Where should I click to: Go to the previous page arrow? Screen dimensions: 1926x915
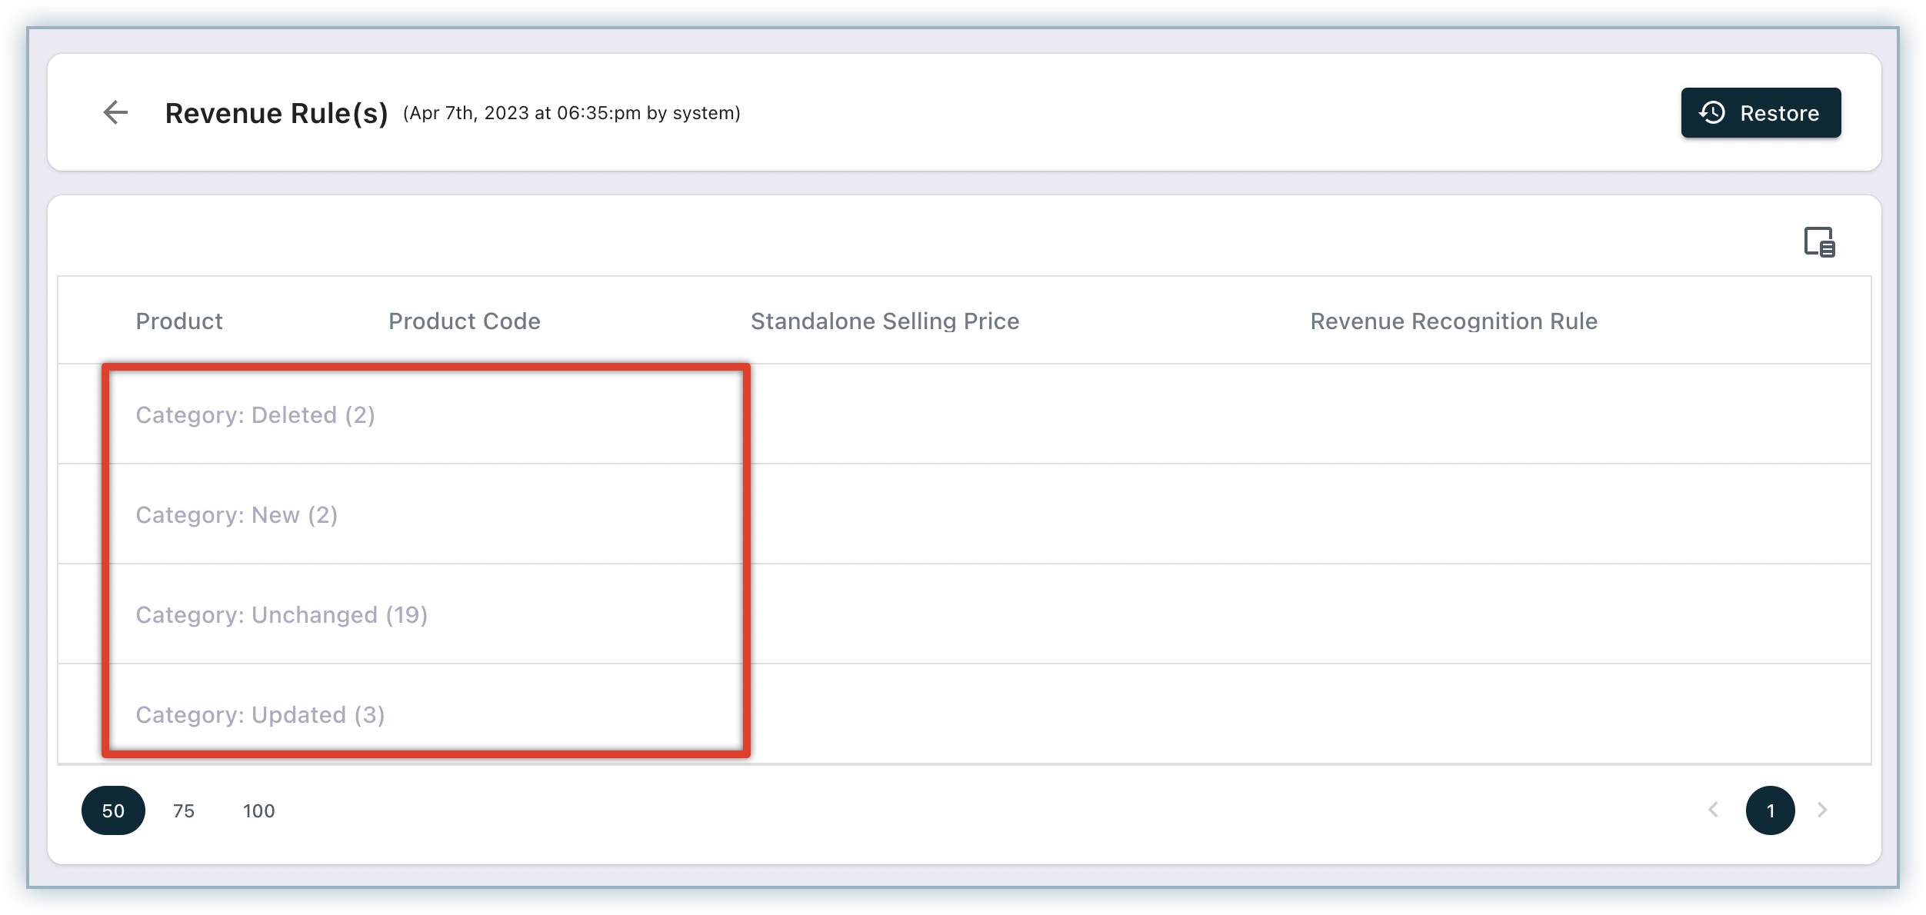[x=1713, y=810]
